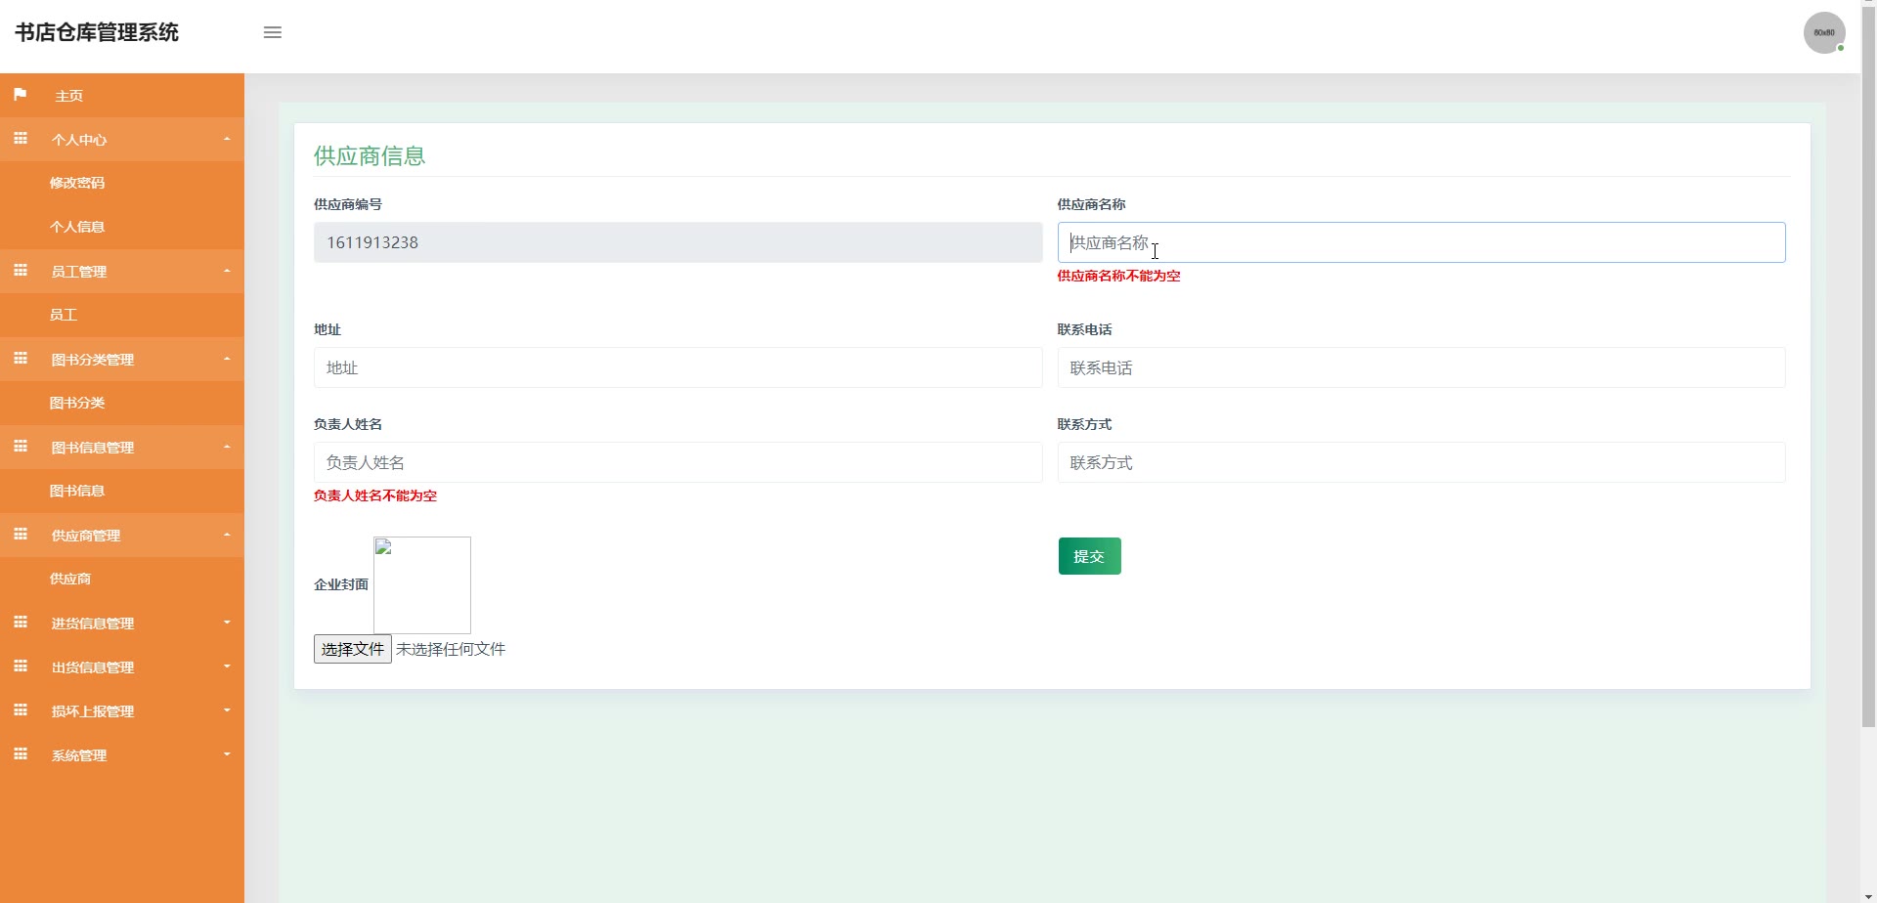Click the grid icon beside 进货信息管理

20,623
